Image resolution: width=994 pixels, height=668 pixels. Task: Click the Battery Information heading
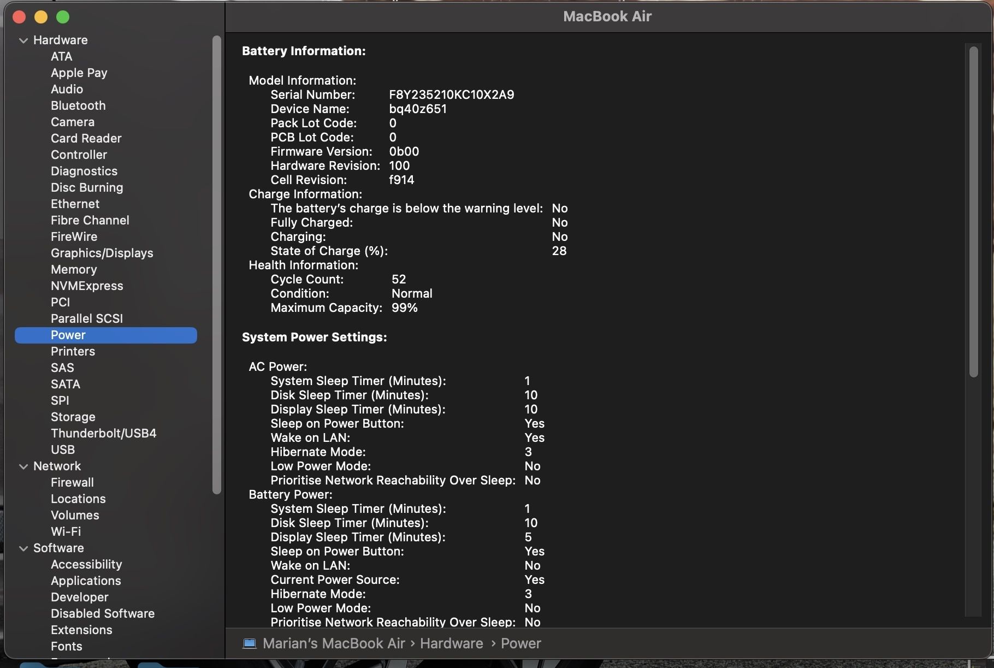304,51
